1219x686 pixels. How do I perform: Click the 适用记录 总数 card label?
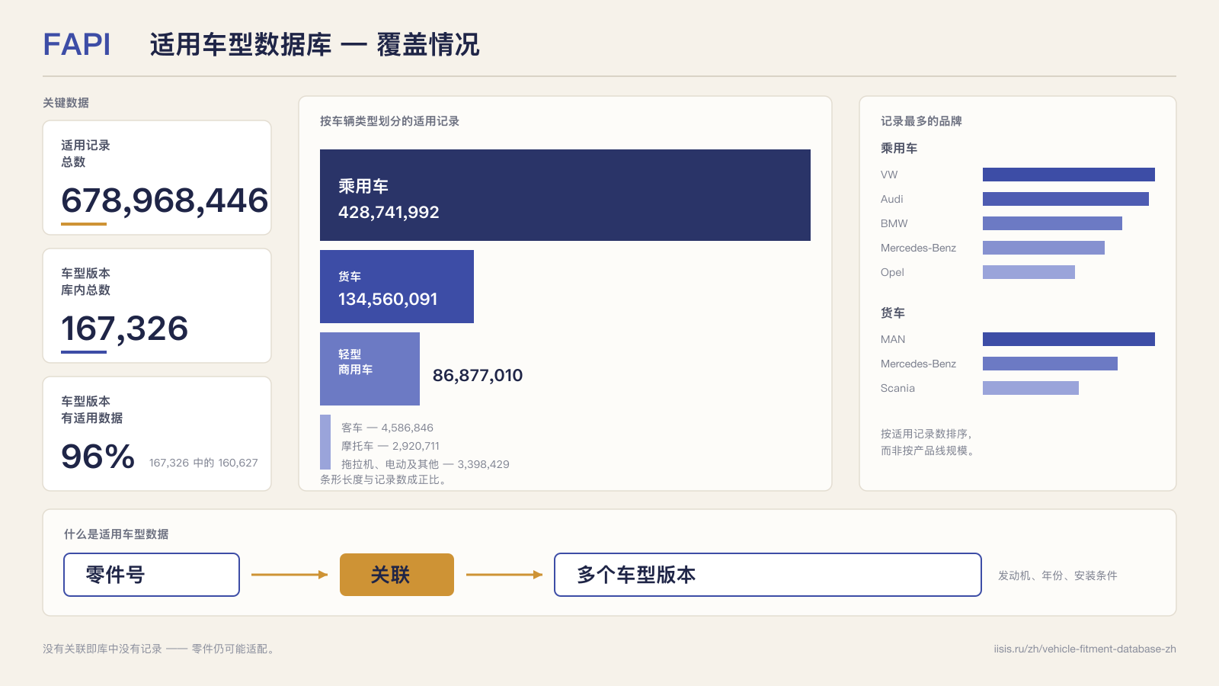tap(85, 153)
